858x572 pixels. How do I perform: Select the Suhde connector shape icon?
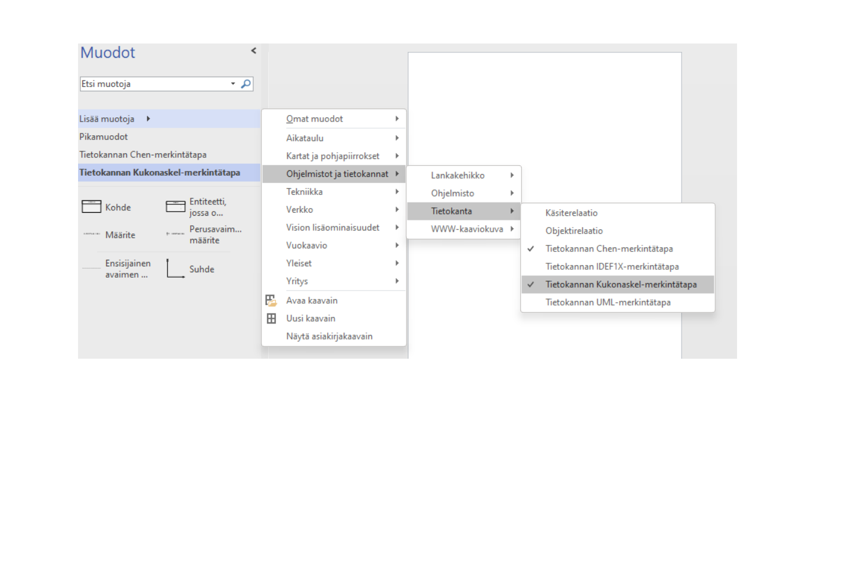coord(175,269)
